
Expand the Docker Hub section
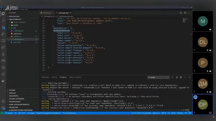pos(23,108)
